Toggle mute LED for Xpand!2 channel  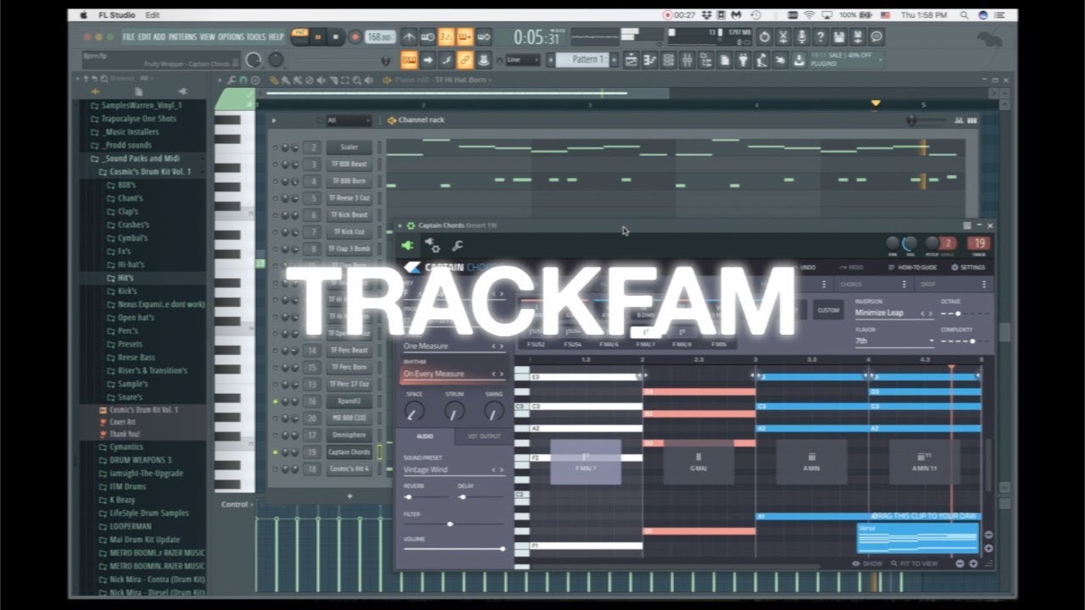pos(275,402)
